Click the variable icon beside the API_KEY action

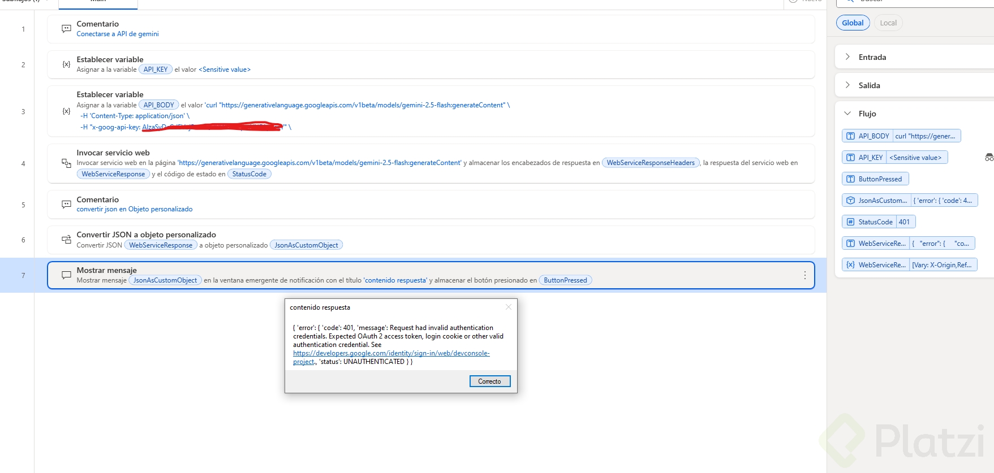(66, 64)
